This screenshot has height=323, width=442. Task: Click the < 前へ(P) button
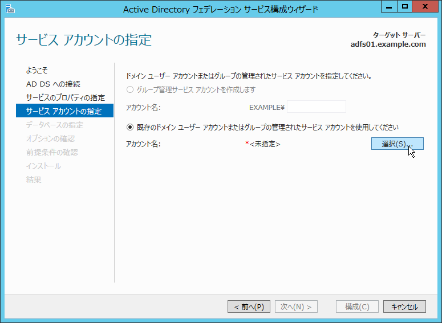249,306
